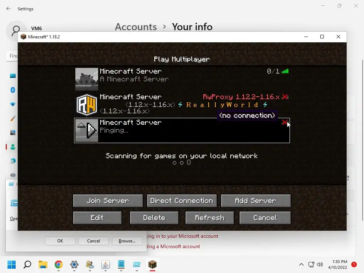The width and height of the screenshot is (364, 273).
Task: Show hidden system tray icons
Action: pos(301,264)
